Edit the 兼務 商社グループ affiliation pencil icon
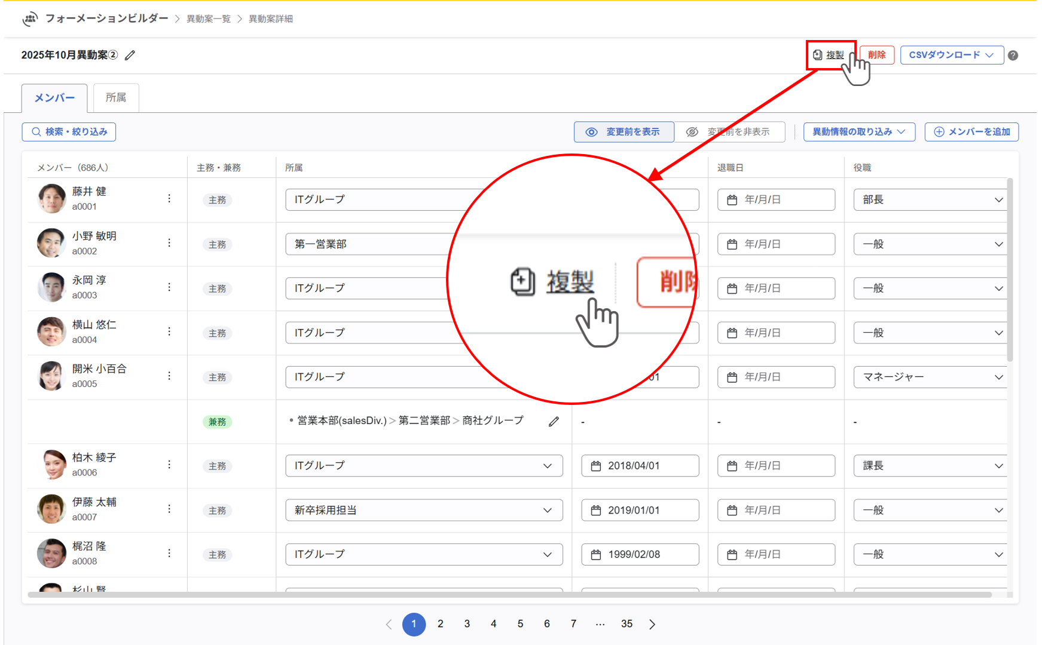 (x=554, y=422)
